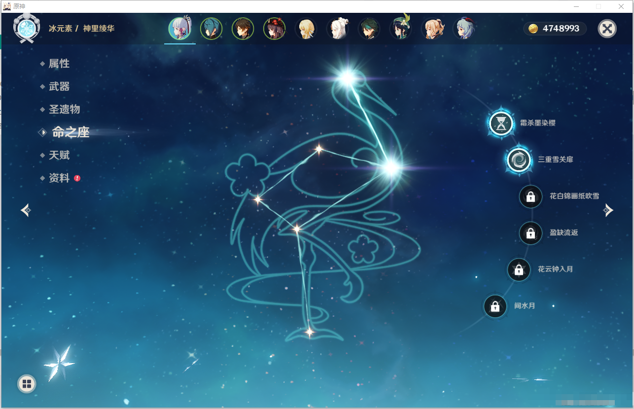The image size is (634, 409).
Task: Click locked 花白锦画纸吹雪 constellation icon
Action: (x=530, y=196)
